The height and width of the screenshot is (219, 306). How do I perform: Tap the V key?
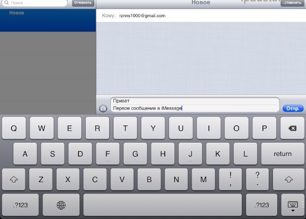click(x=122, y=179)
